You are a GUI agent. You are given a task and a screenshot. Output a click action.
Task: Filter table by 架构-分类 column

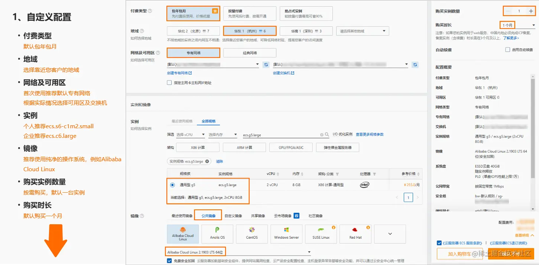pos(337,174)
